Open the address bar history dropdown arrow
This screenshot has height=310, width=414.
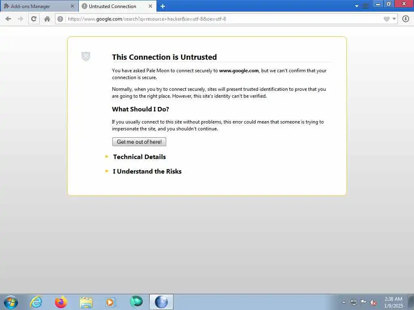394,19
